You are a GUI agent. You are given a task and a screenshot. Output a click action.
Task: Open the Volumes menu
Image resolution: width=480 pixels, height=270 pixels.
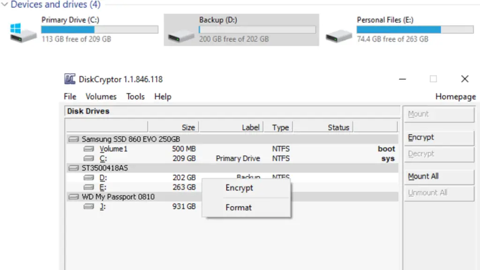tap(101, 97)
